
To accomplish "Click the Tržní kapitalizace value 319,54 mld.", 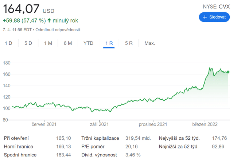I will click(138, 138).
